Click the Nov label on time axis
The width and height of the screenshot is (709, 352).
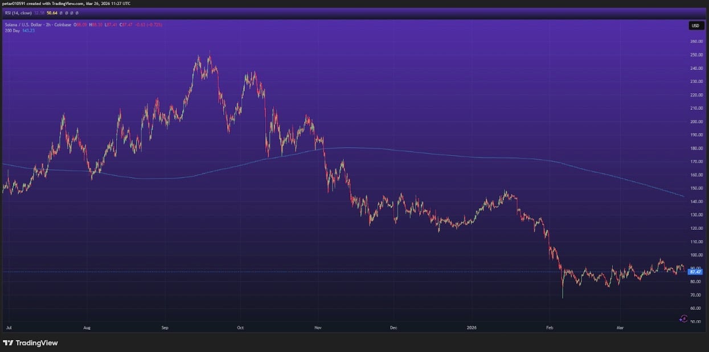[x=318, y=328]
